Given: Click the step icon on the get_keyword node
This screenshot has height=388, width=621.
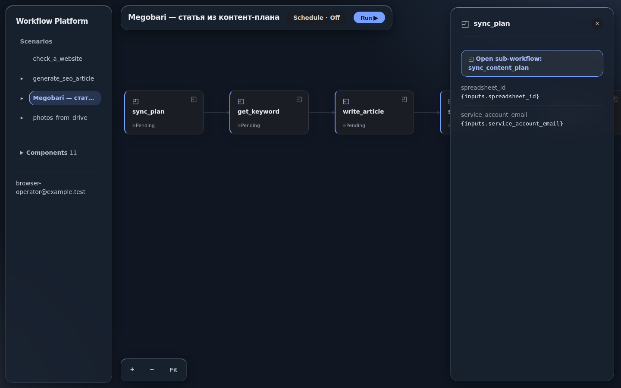Looking at the screenshot, I should tap(241, 102).
